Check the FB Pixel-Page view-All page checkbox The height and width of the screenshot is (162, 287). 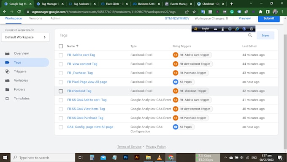[61, 82]
